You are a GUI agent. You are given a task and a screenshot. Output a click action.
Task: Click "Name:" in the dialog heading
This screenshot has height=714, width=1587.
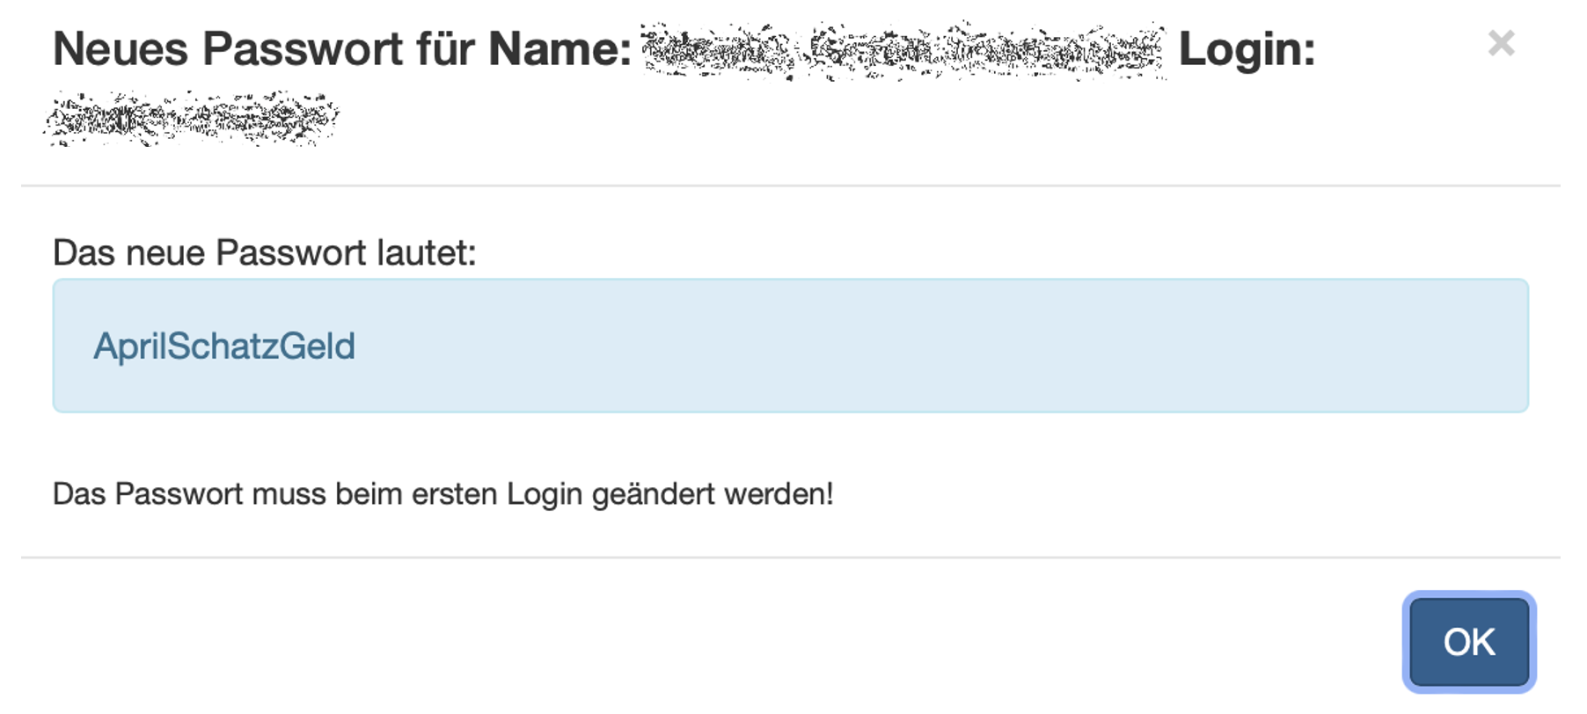pyautogui.click(x=560, y=49)
